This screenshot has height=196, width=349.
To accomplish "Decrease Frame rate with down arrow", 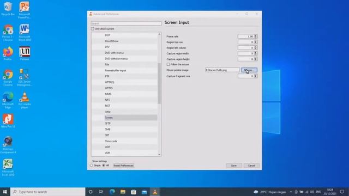I will tap(256, 38).
